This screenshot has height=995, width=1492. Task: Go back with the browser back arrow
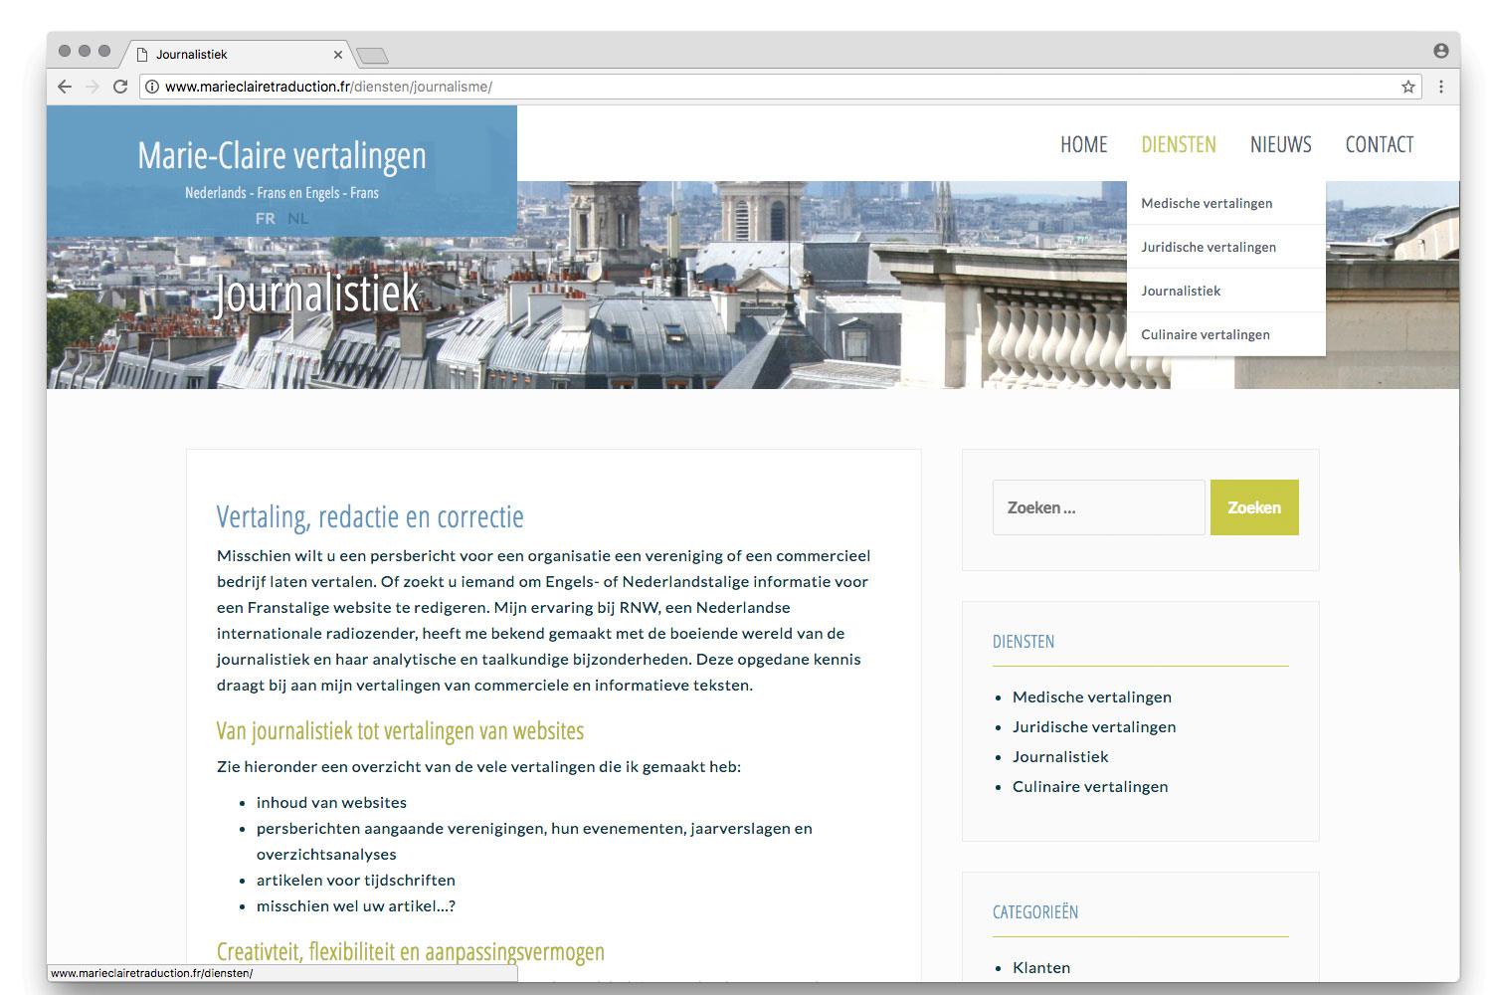point(65,87)
